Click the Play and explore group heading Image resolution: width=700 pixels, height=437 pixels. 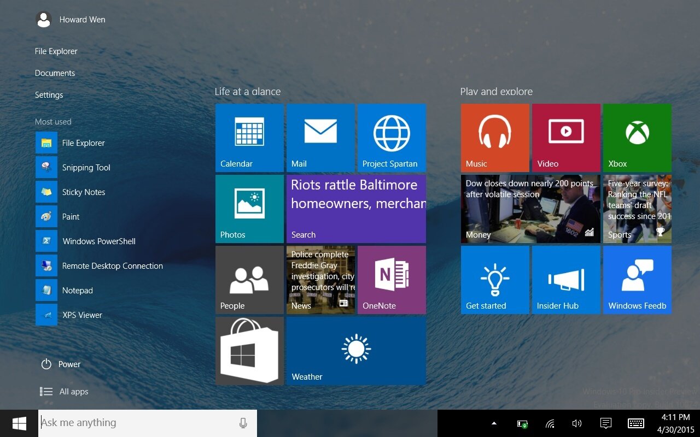point(497,92)
